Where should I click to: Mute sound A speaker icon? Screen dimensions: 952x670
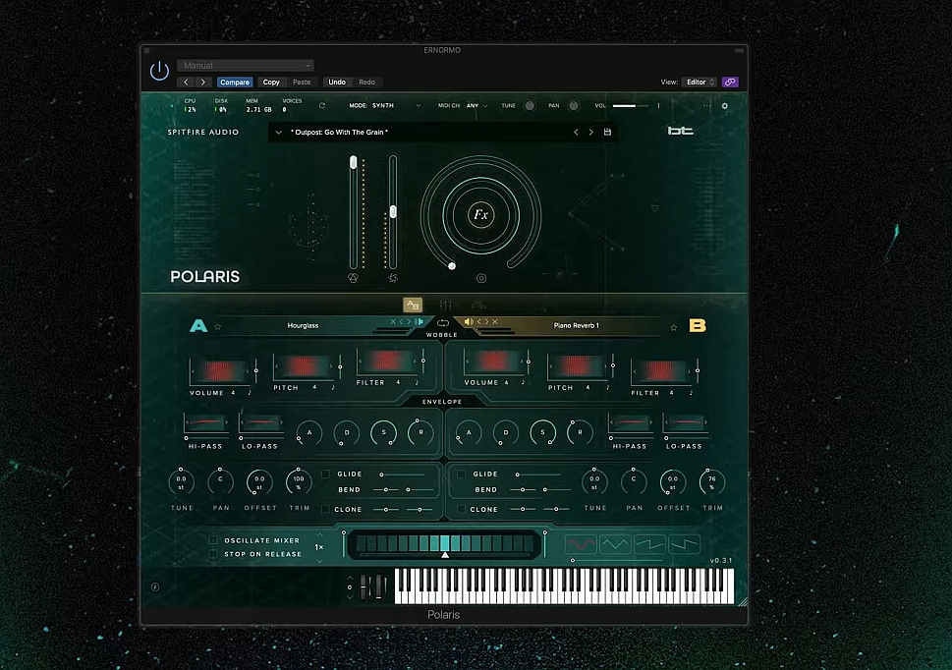click(419, 321)
